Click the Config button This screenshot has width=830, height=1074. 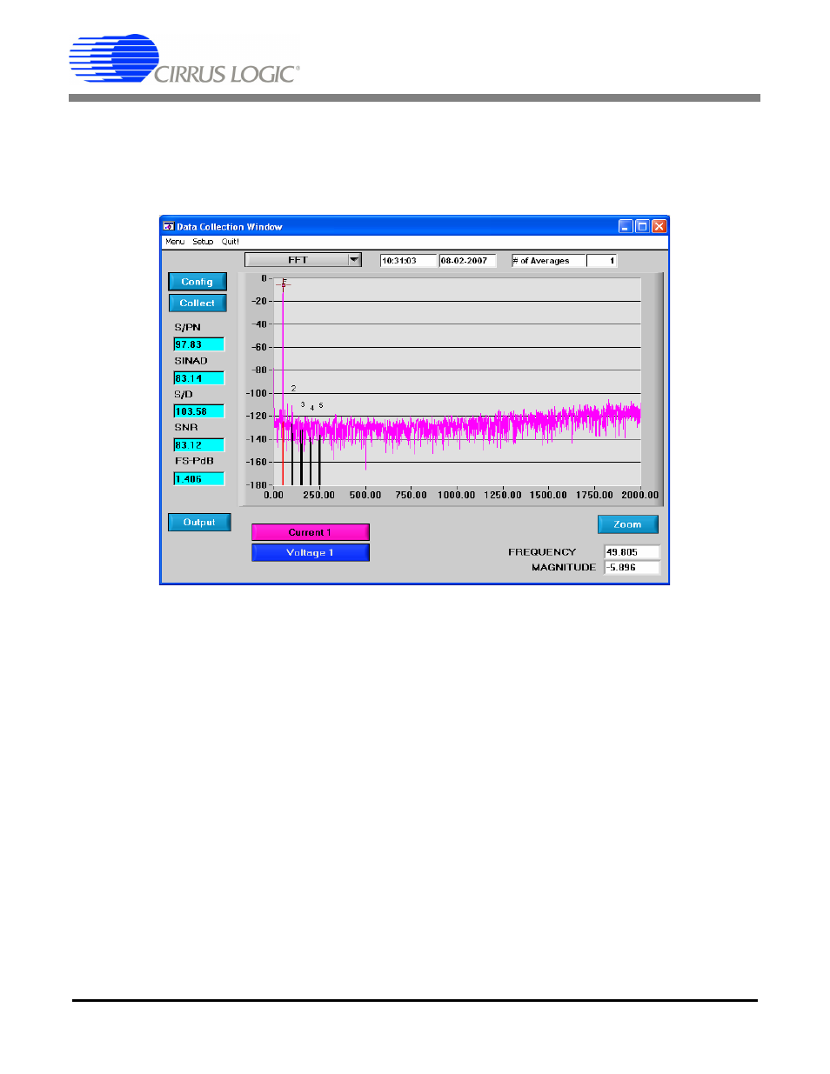pyautogui.click(x=197, y=282)
